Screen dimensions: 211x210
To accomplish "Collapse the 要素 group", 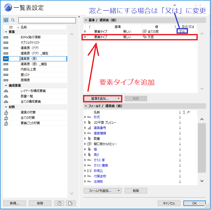I will [x=6, y=32].
